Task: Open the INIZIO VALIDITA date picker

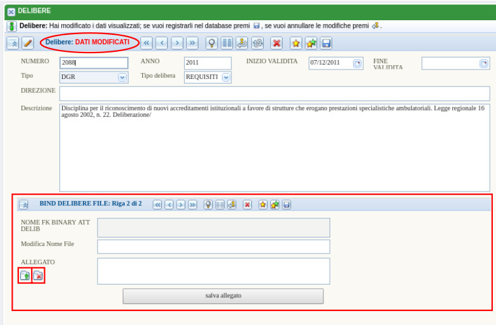Action: click(x=357, y=63)
